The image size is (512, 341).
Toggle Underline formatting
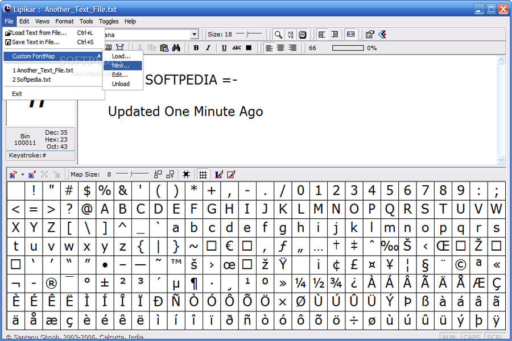pyautogui.click(x=224, y=48)
